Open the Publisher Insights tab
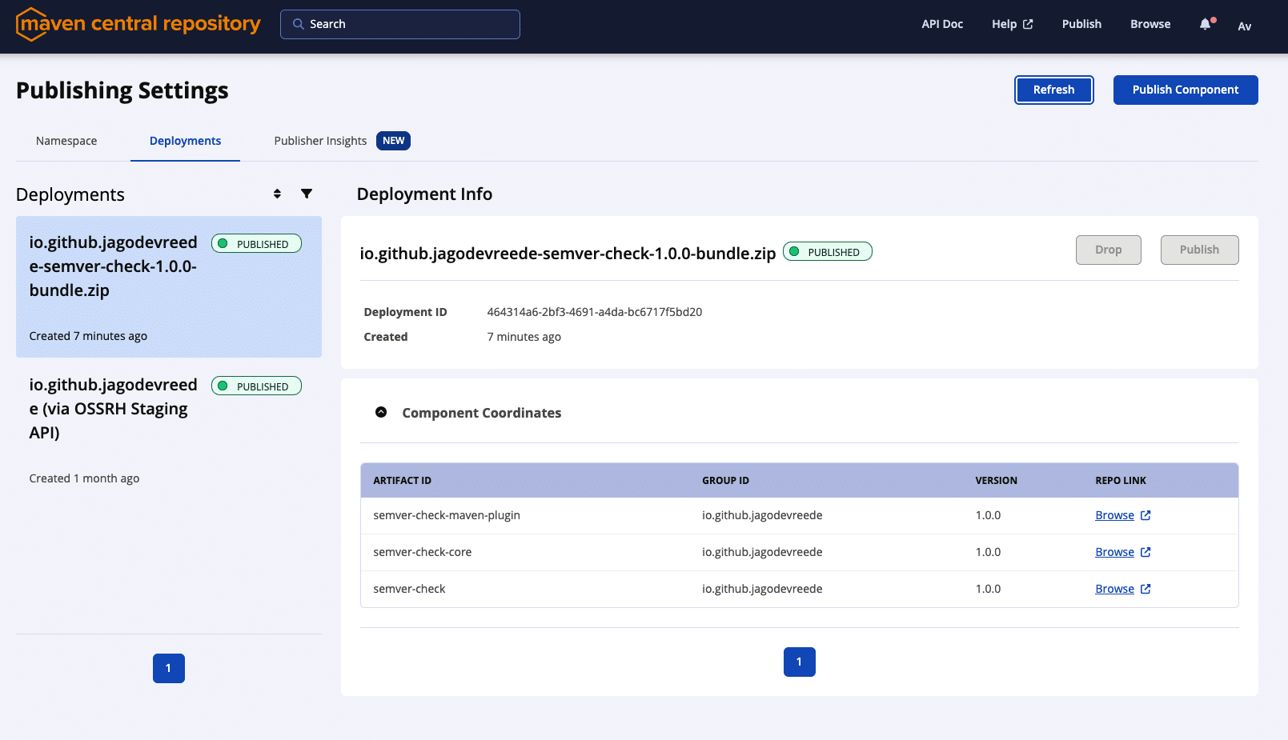1288x740 pixels. click(320, 141)
